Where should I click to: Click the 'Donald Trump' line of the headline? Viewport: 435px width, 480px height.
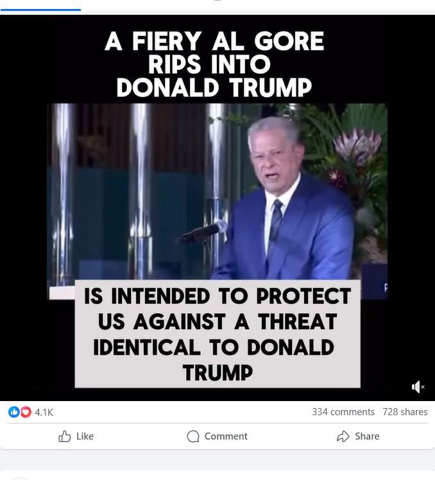click(214, 87)
